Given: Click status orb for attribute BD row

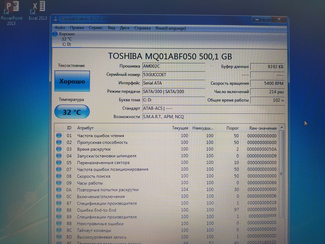Looking at the screenshot, I should pos(59,237).
